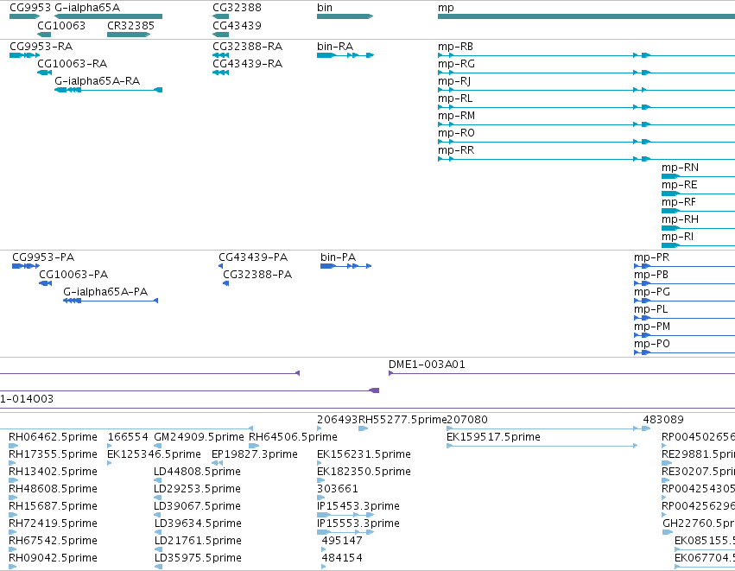This screenshot has height=571, width=735.
Task: Select protein mp-PR
Action: tap(684, 266)
